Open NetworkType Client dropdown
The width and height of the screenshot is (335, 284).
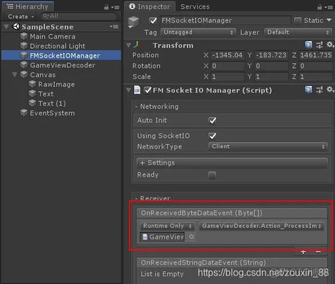click(268, 146)
